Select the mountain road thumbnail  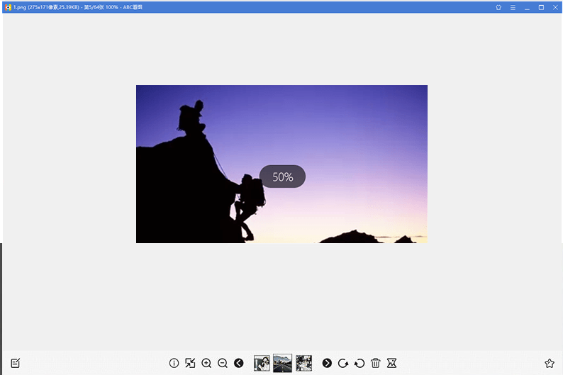click(283, 363)
